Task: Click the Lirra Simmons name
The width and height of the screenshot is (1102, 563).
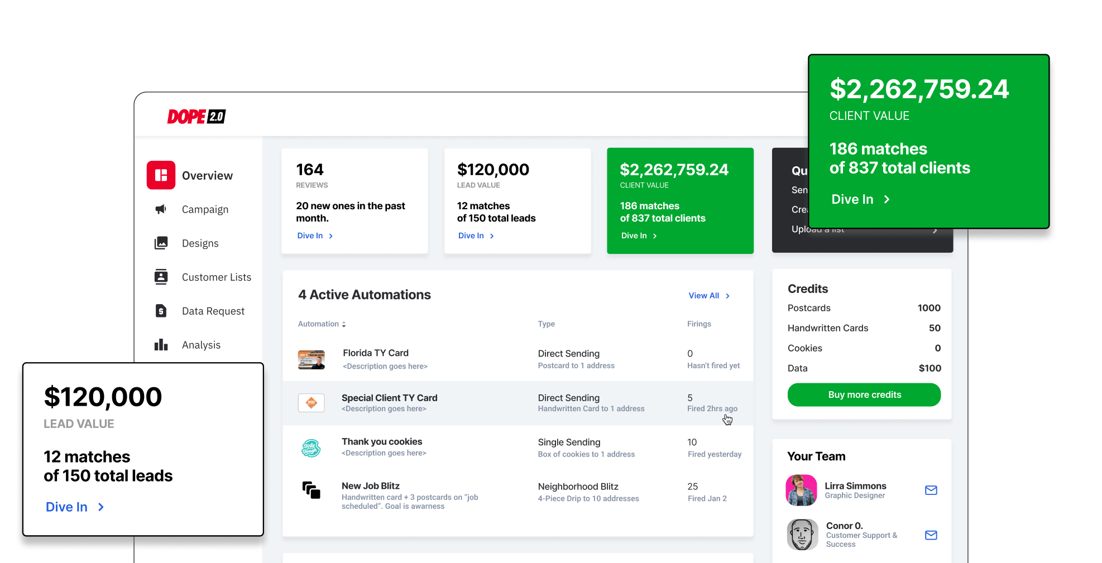Action: tap(855, 486)
